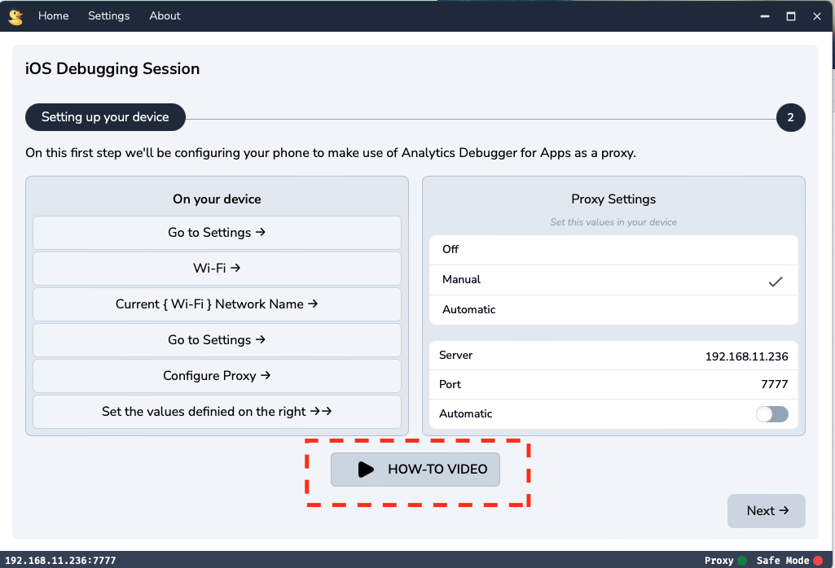Click Set the values defined on right
The image size is (835, 568).
[217, 411]
